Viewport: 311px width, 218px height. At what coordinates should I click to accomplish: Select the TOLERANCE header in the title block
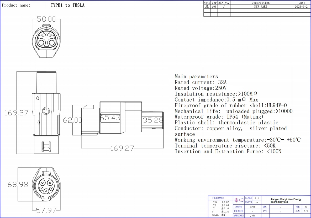click(x=218, y=198)
